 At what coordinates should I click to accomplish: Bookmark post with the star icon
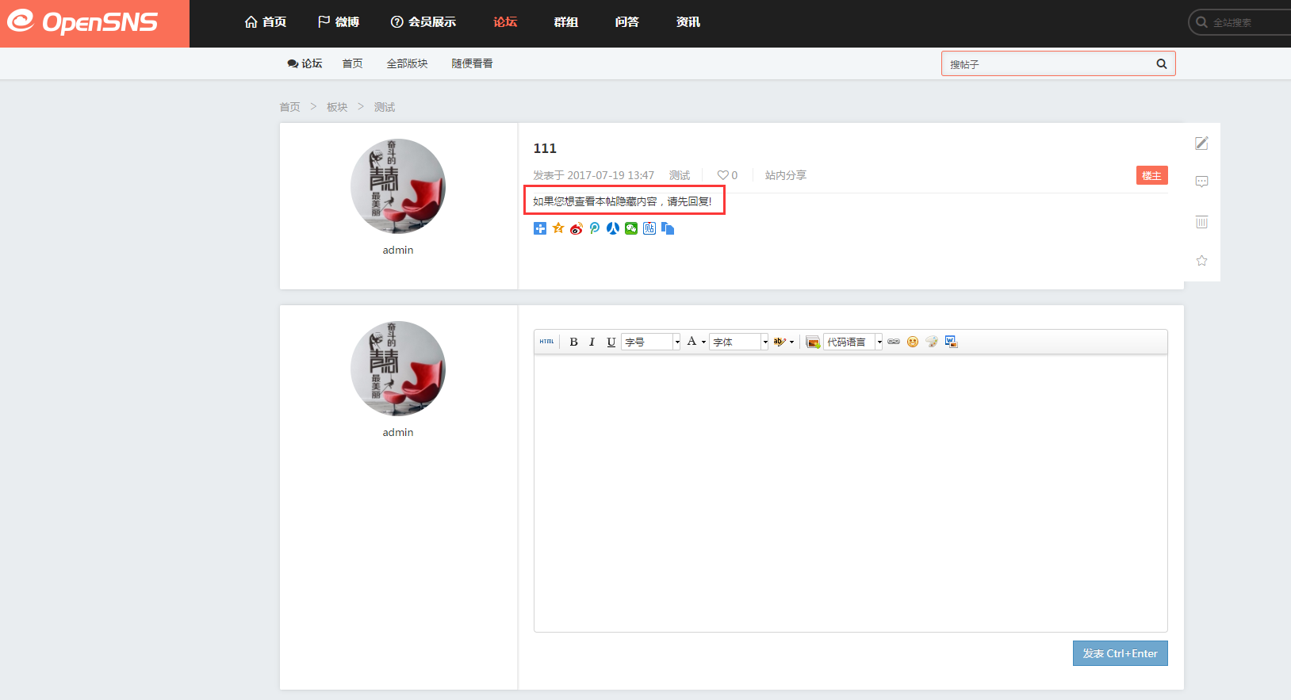(x=1201, y=261)
